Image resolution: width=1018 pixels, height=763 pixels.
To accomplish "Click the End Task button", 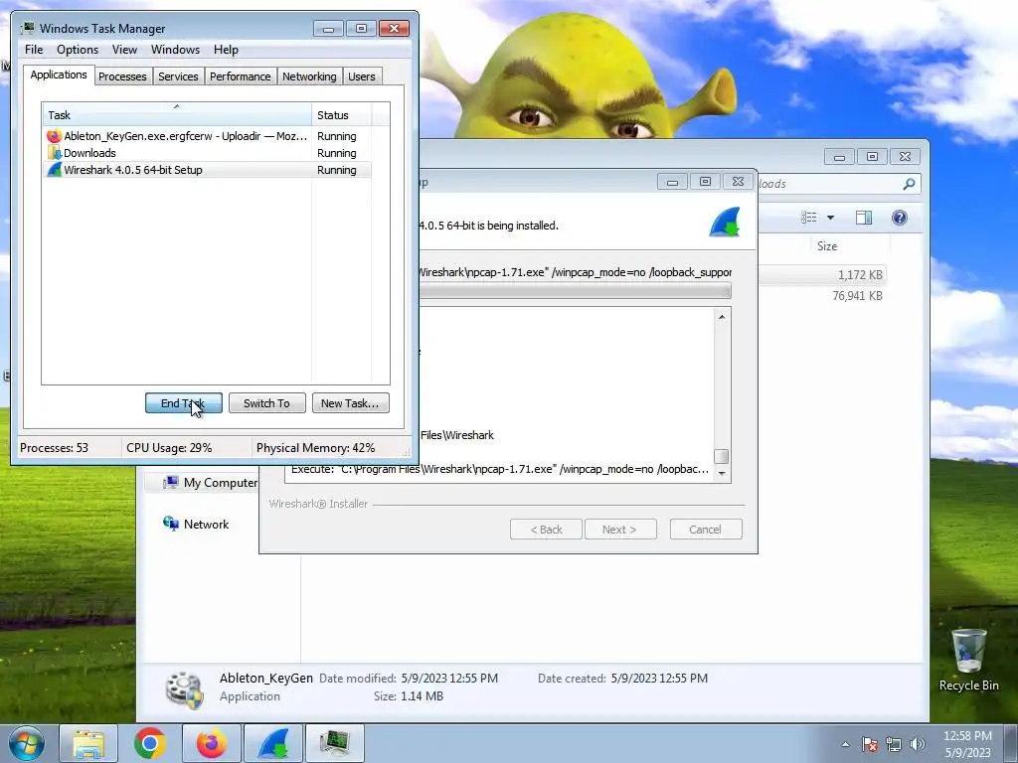I will click(184, 403).
